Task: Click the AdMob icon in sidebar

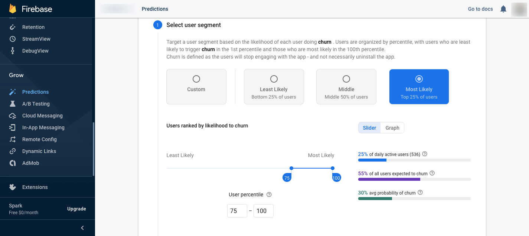Action: coord(13,163)
